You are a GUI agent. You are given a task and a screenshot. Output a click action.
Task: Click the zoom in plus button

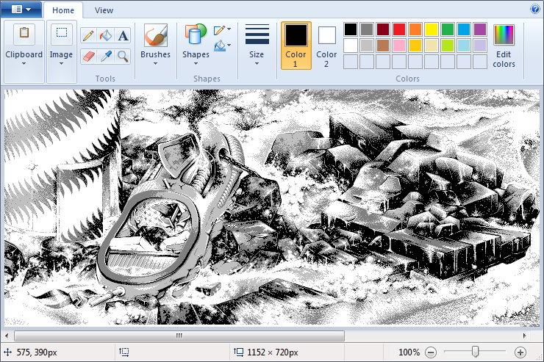point(520,352)
